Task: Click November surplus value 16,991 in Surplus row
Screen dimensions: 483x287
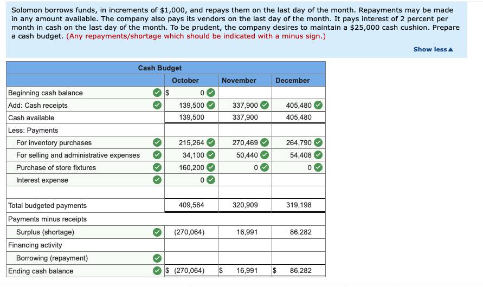Action: [247, 232]
